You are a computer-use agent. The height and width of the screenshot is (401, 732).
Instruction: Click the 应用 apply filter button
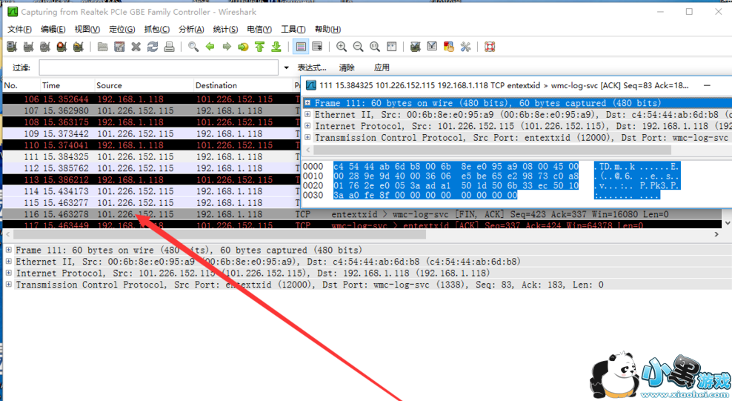(x=382, y=67)
